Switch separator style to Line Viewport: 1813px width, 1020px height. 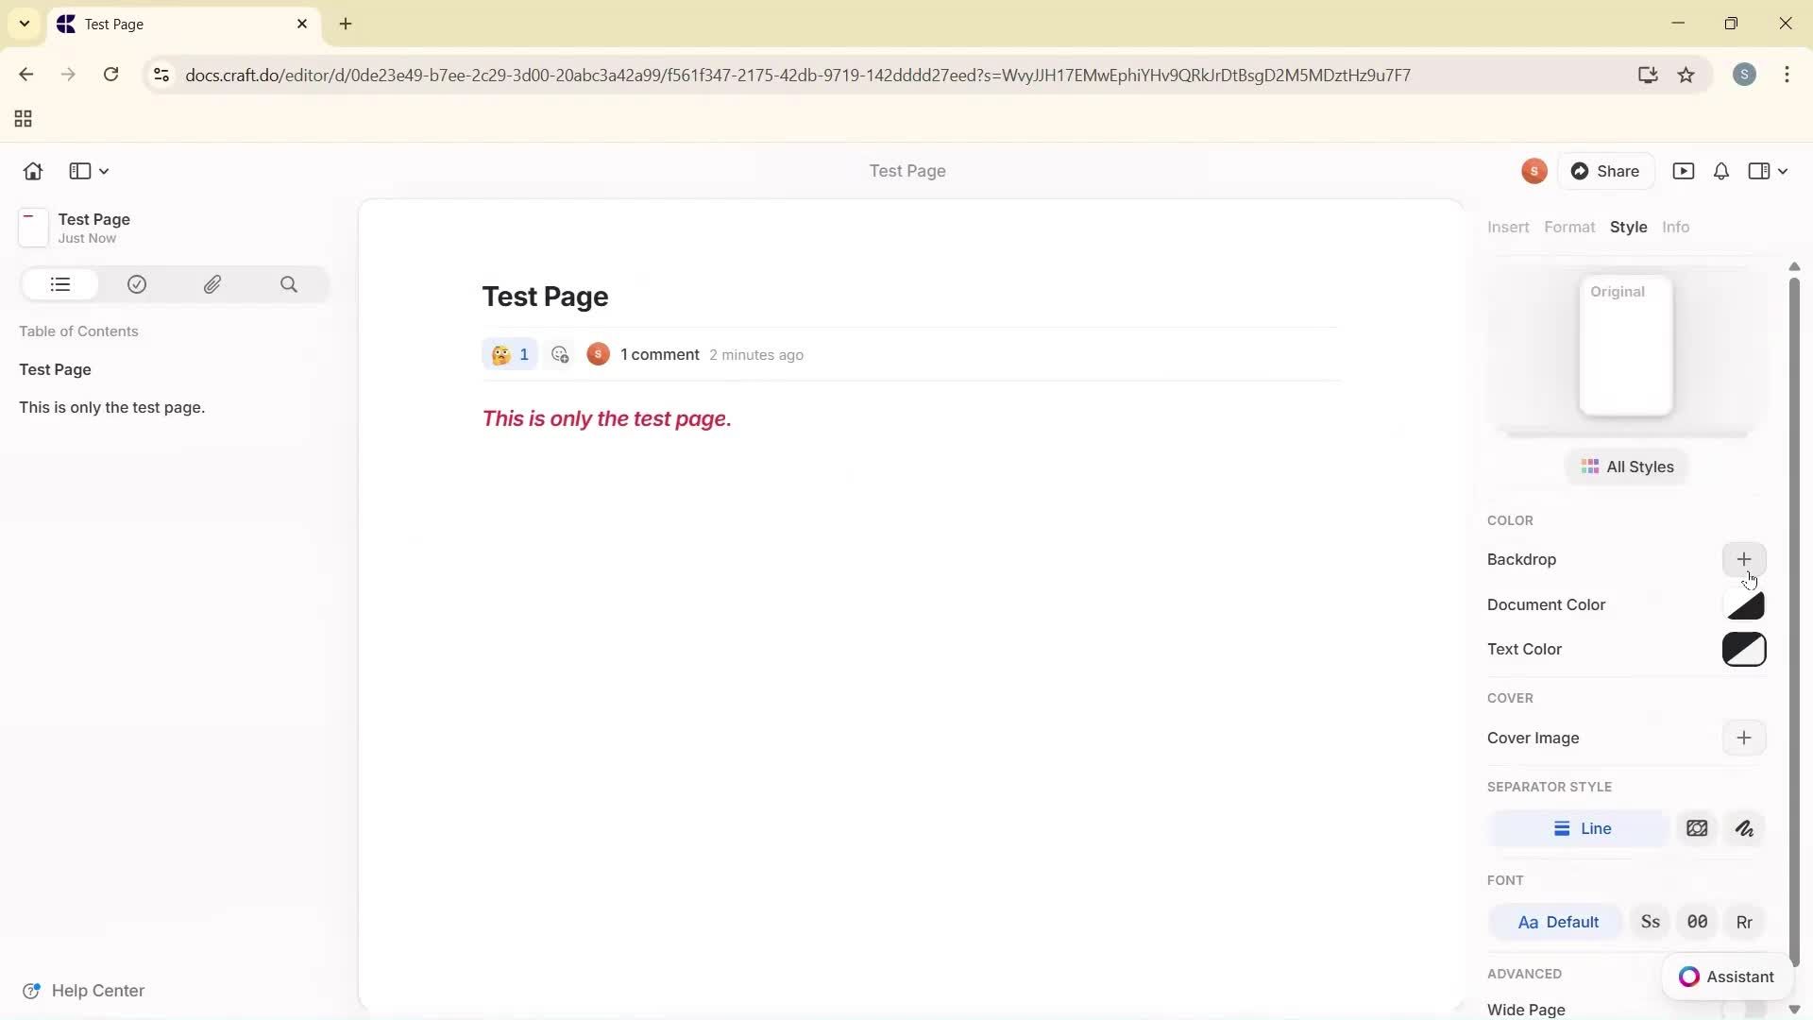click(x=1583, y=828)
